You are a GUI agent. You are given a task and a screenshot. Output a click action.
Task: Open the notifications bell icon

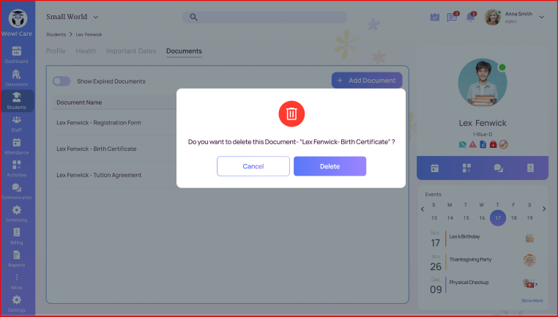(x=470, y=17)
